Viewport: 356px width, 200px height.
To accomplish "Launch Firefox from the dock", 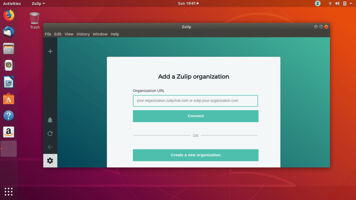I will [x=9, y=15].
